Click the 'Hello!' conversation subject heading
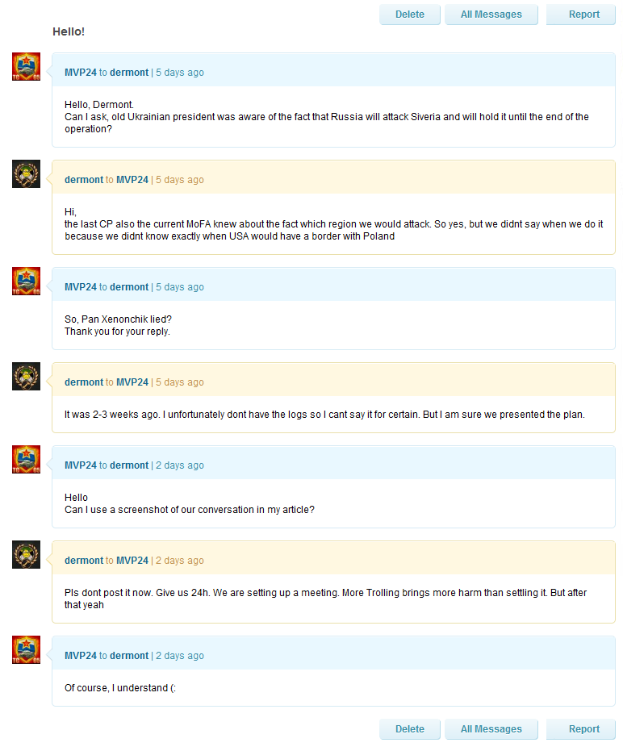Viewport: 623px width, 751px height. pyautogui.click(x=69, y=31)
